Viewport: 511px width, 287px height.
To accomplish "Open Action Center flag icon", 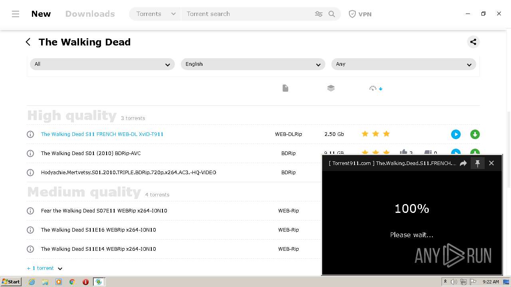I will [x=473, y=282].
